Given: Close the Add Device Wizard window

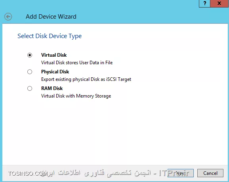Looking at the screenshot, I should click(219, 3).
